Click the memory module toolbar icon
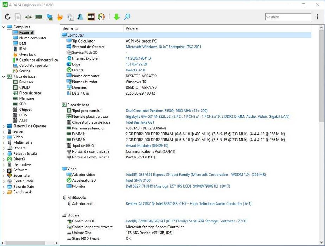Viewport: 325px width, 246px height. pos(39,17)
